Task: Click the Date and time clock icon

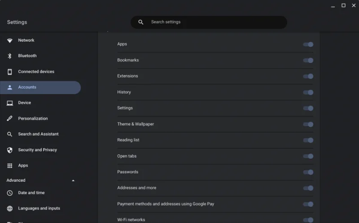Action: point(9,193)
